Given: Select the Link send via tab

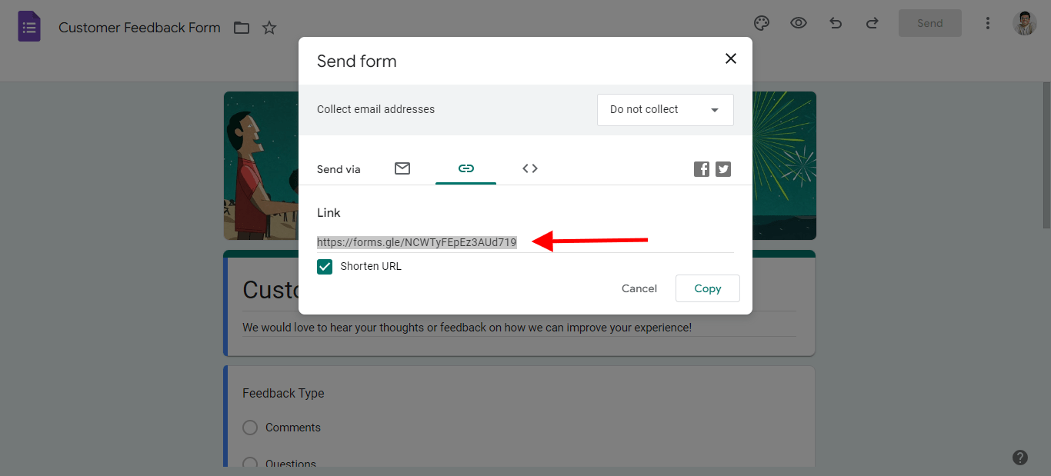Looking at the screenshot, I should [x=465, y=168].
